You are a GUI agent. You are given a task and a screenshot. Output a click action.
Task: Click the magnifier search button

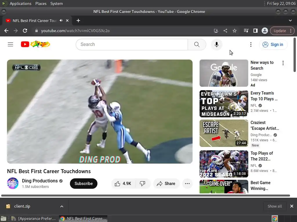tap(197, 45)
